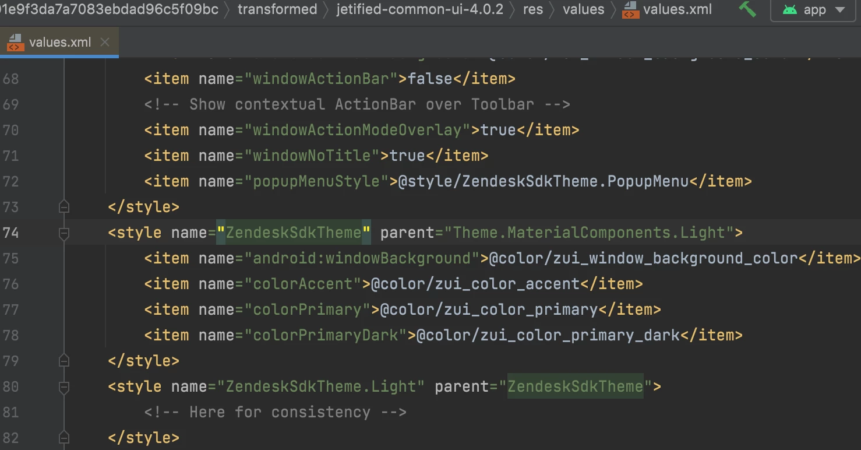Screen dimensions: 861x450
Task: Click "popupMenuStyle" item name
Action: coord(316,181)
